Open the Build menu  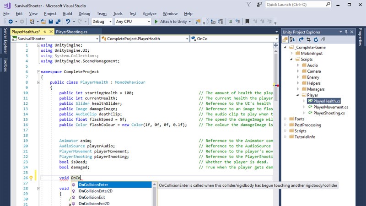(67, 14)
